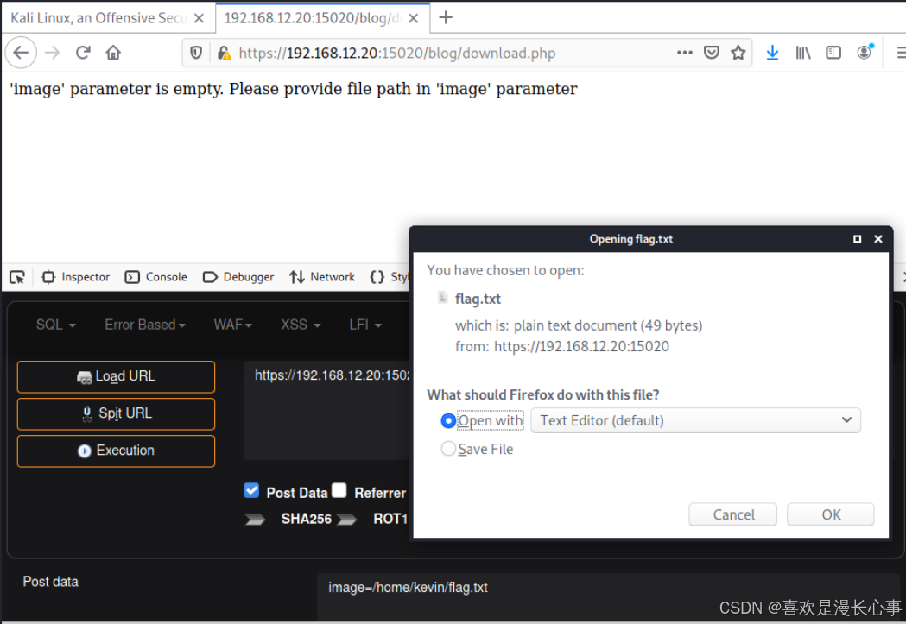The image size is (906, 624).
Task: Click the arrow icon before ROT1
Action: [346, 519]
